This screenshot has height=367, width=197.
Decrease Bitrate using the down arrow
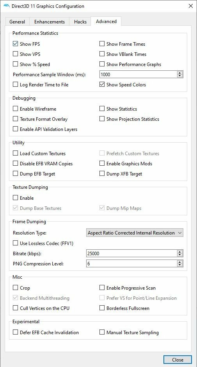pos(180,255)
